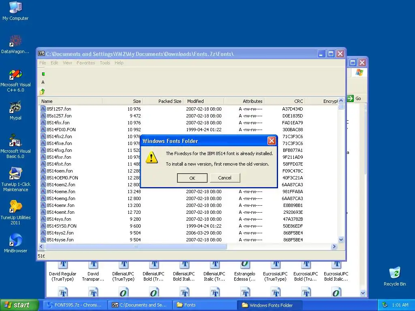
Task: Select the 8514SYS0.FON file name
Action: tap(62, 226)
